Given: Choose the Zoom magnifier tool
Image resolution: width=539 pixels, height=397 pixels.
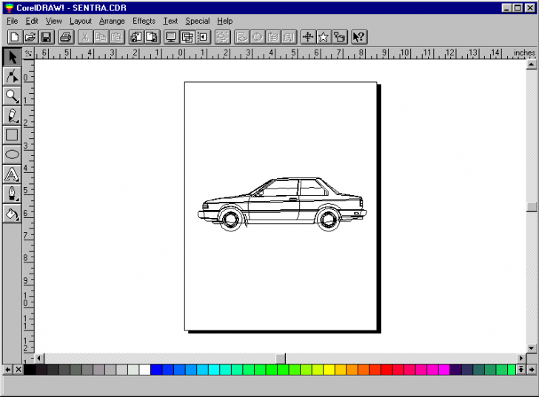Looking at the screenshot, I should (x=12, y=95).
